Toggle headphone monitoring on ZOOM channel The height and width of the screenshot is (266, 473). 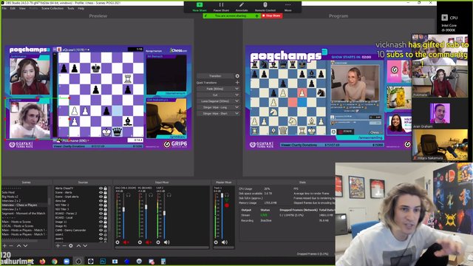(x=129, y=195)
